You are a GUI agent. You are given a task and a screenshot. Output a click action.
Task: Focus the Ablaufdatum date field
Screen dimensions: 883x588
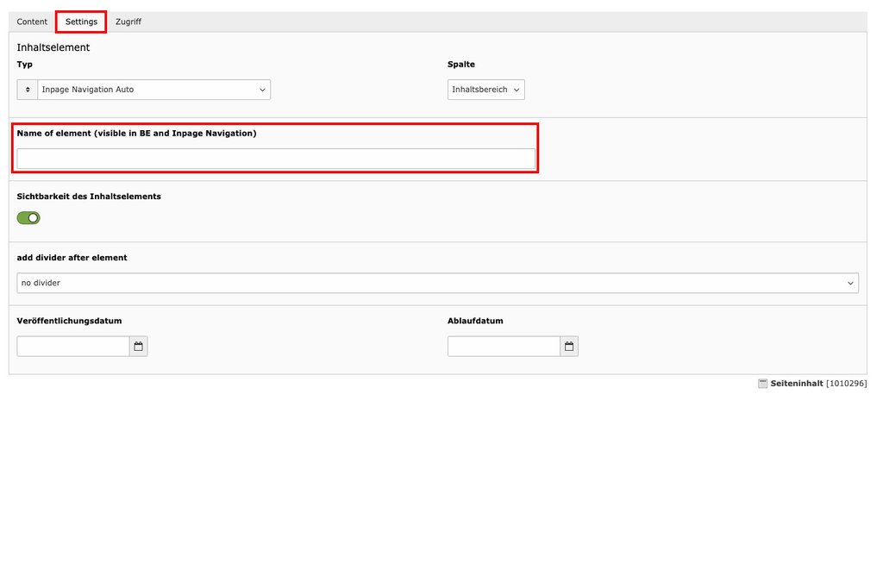tap(504, 347)
